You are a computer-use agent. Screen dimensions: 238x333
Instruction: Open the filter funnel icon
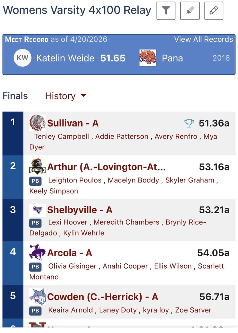(166, 11)
